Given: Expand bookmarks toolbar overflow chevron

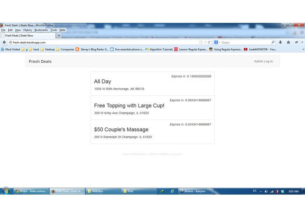Looking at the screenshot, I should [303, 50].
